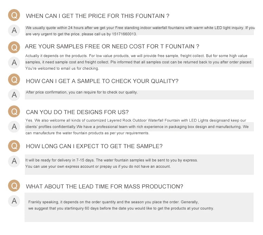Click the A icon beside the price confirmation answer
Screen dimensions: 263x235
[14, 95]
